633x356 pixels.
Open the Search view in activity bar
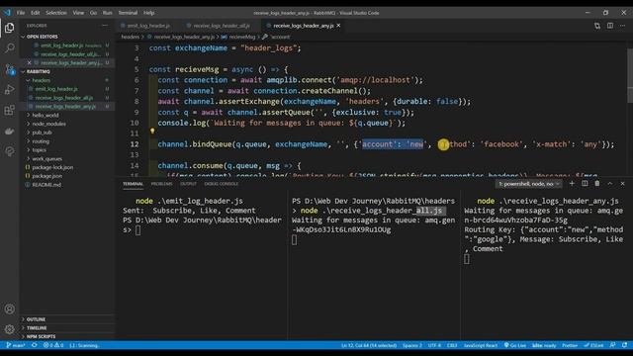tap(9, 48)
